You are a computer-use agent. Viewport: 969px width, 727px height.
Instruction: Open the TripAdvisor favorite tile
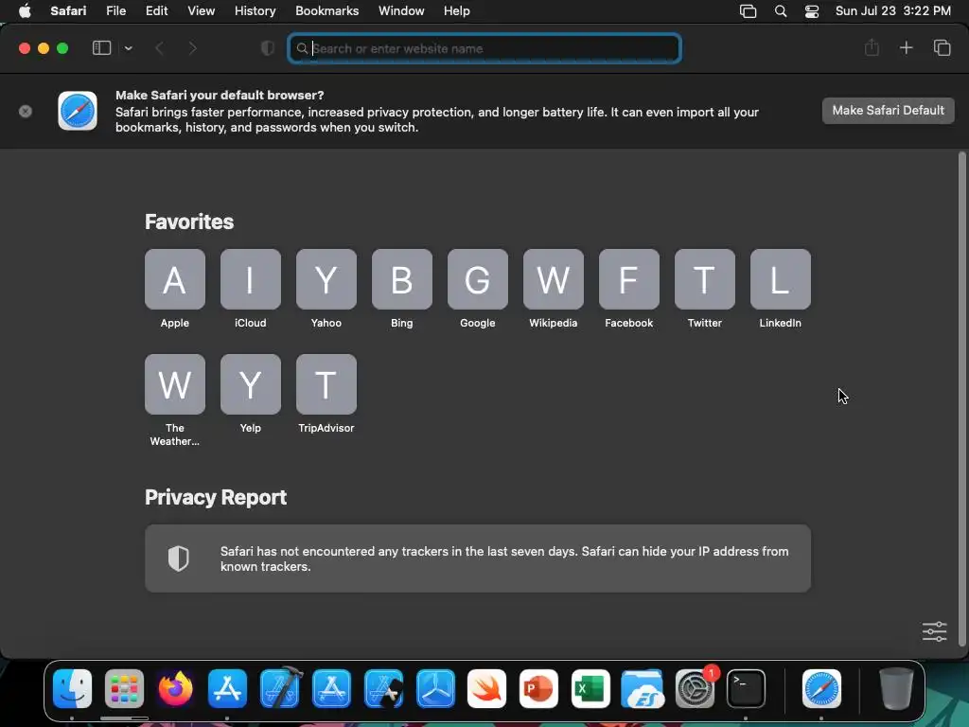[326, 384]
